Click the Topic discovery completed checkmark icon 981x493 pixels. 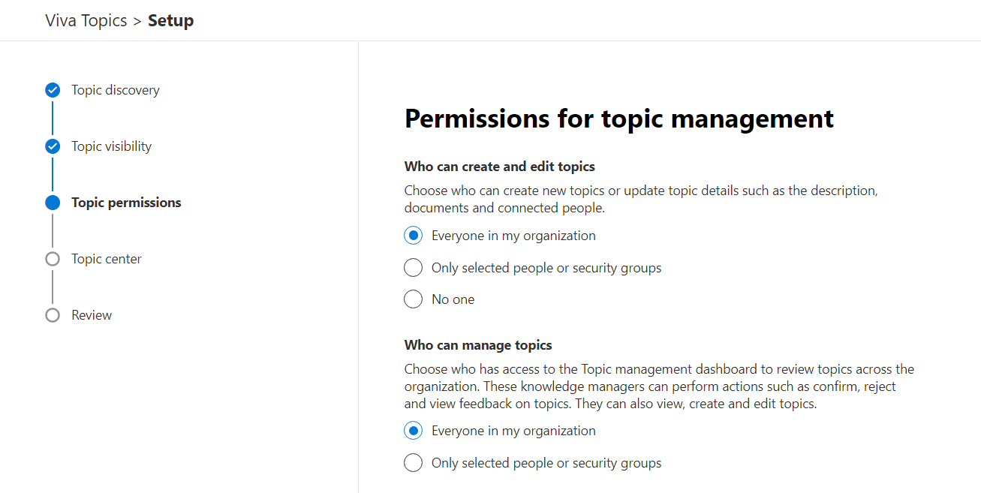[x=53, y=90]
